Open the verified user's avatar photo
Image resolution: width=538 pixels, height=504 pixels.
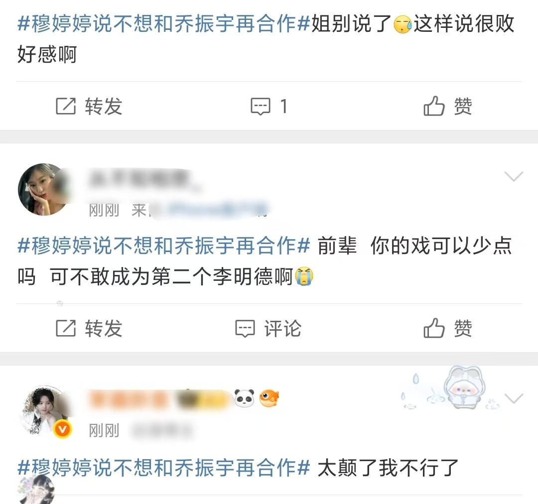pyautogui.click(x=44, y=411)
